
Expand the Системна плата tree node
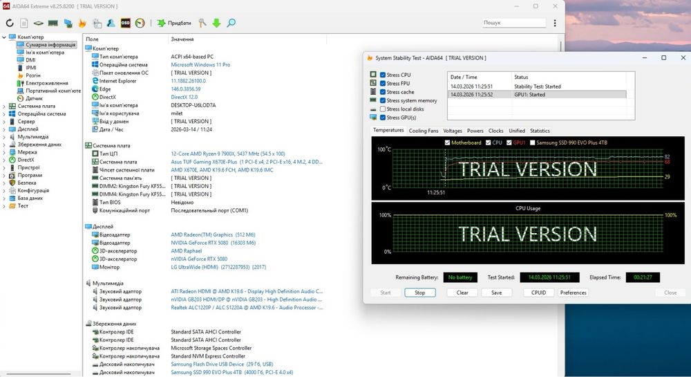[4, 107]
